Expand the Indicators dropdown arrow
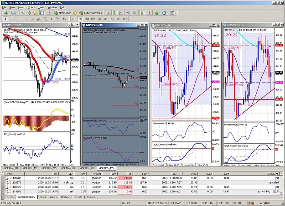Viewport: 285px width, 206px height. (x=159, y=13)
